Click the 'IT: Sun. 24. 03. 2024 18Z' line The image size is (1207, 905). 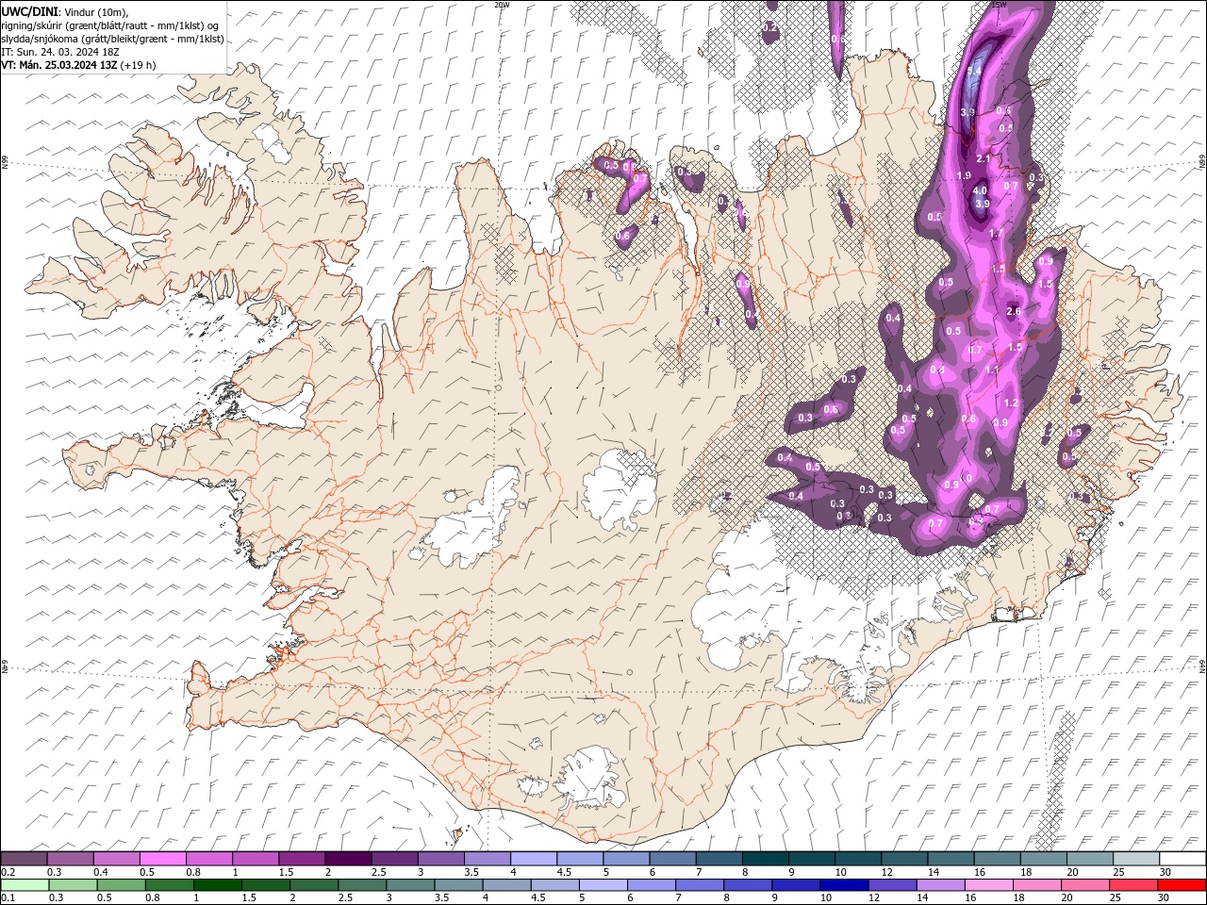58,52
